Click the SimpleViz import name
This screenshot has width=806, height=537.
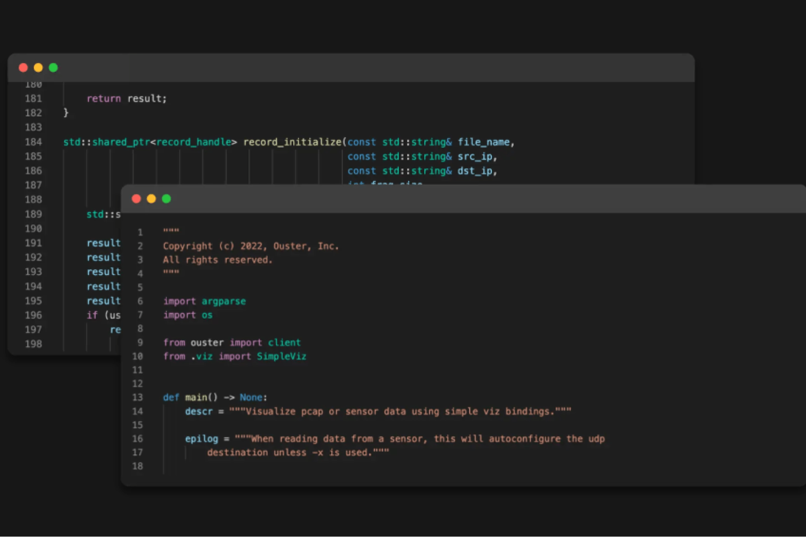(x=281, y=356)
